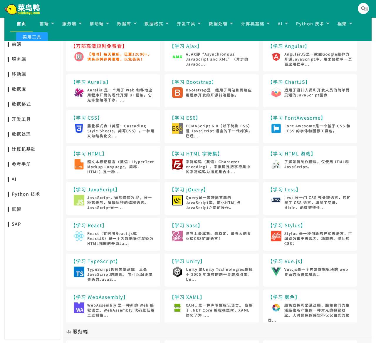Screen dimensions: 376x343
Task: Click the CSS3 blue shield icon
Action: [79, 128]
